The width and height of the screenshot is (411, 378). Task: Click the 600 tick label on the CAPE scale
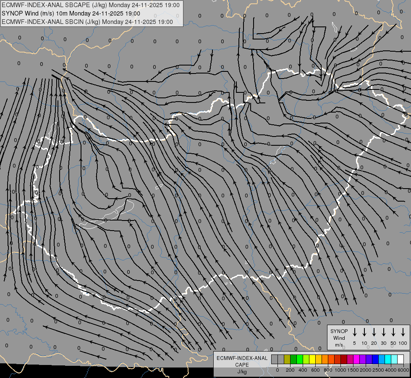coord(315,370)
